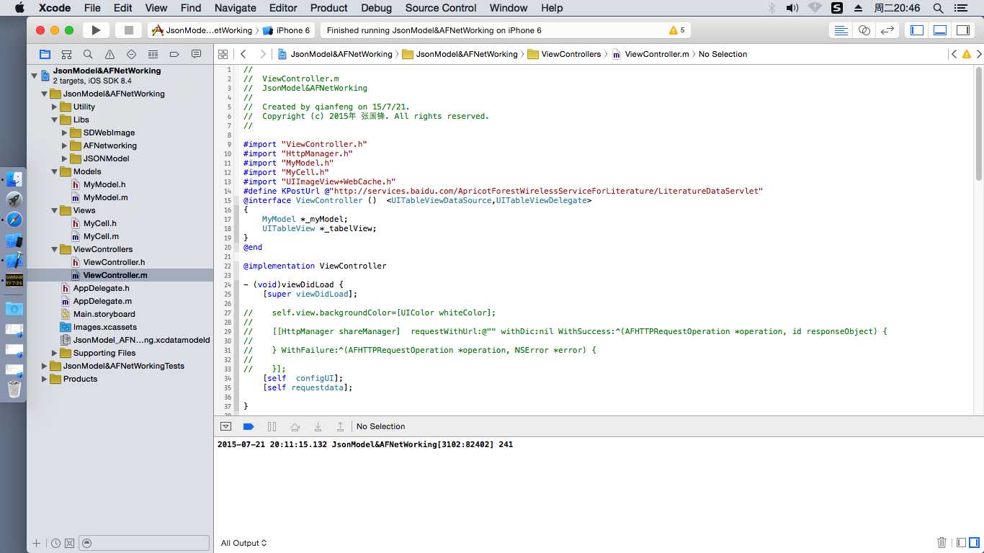
Task: Show the console pane toggle
Action: click(974, 543)
